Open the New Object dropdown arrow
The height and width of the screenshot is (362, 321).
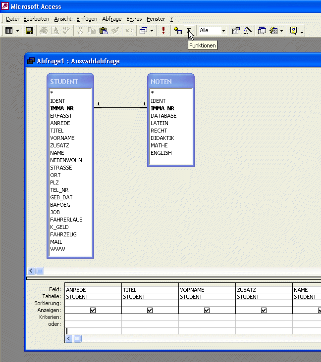click(281, 31)
